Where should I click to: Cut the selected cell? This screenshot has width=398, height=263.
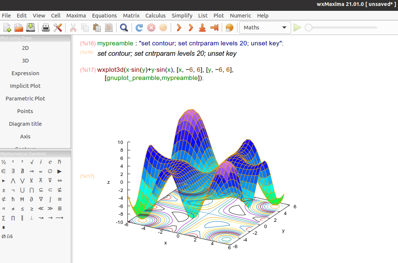pos(73,27)
